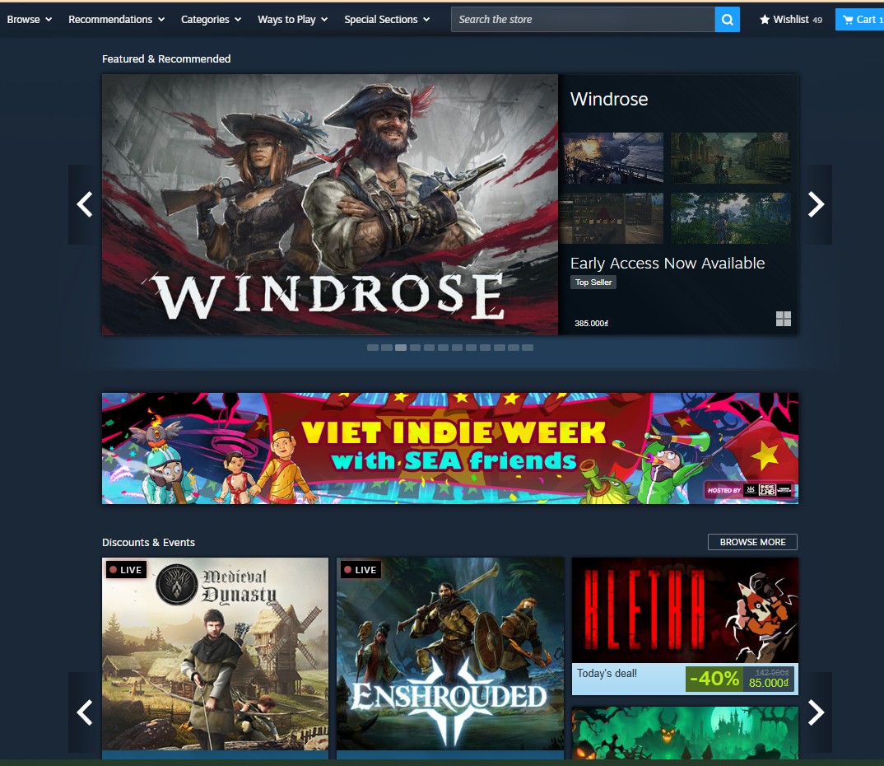Go to next featured carousel item
884x766 pixels.
point(816,204)
